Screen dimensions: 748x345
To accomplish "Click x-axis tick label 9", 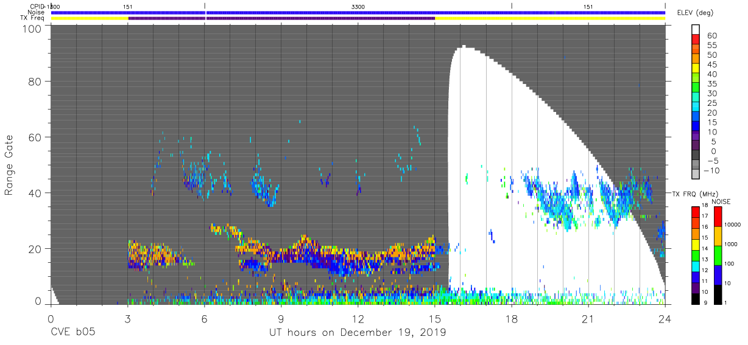I will click(x=281, y=319).
